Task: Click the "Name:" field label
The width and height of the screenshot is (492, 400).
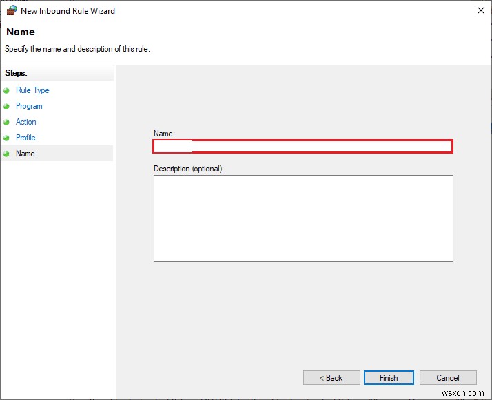Action: pos(164,134)
